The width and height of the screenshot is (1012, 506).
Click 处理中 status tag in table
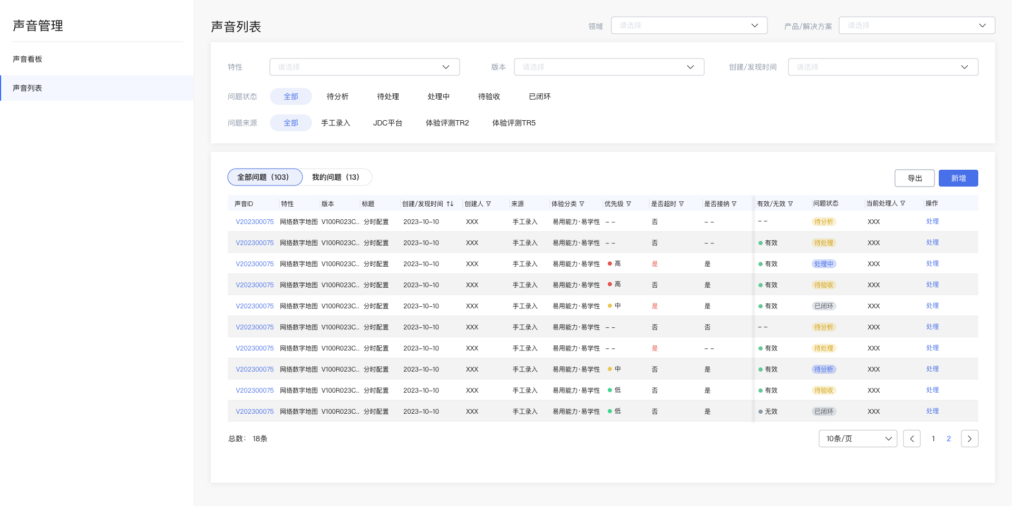coord(824,264)
